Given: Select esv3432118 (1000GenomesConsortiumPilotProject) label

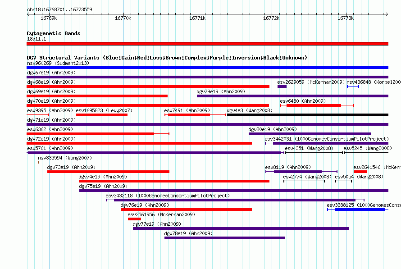Looking at the screenshot, I should (168, 196).
